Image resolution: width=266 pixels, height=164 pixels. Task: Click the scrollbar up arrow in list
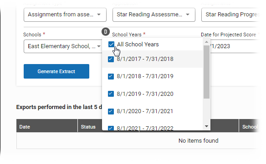pos(206,42)
